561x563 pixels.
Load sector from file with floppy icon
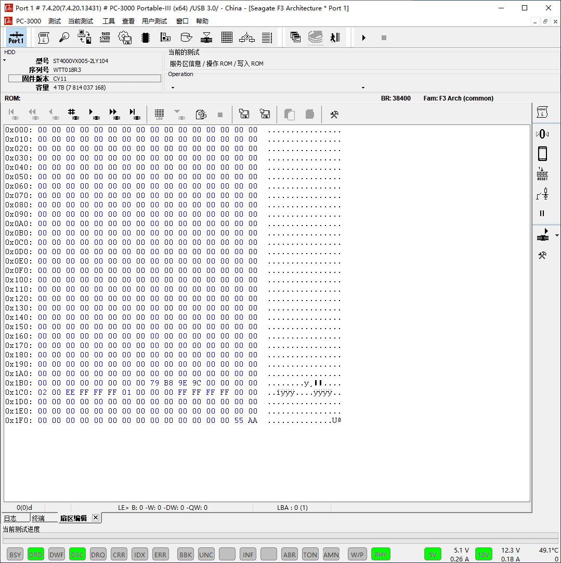click(244, 114)
